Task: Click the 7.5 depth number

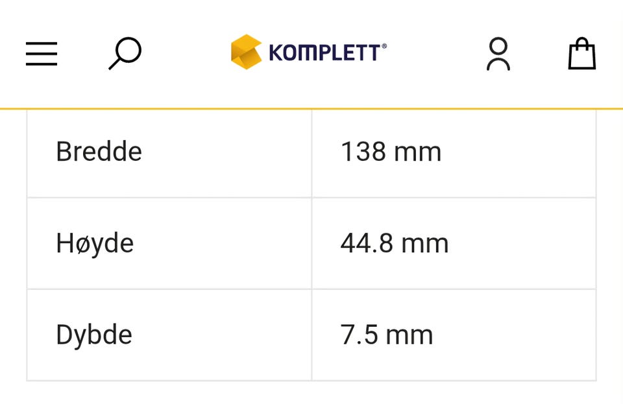Action: click(359, 335)
